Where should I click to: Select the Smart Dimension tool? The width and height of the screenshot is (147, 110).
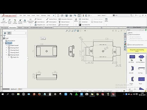pyautogui.click(x=4, y=21)
